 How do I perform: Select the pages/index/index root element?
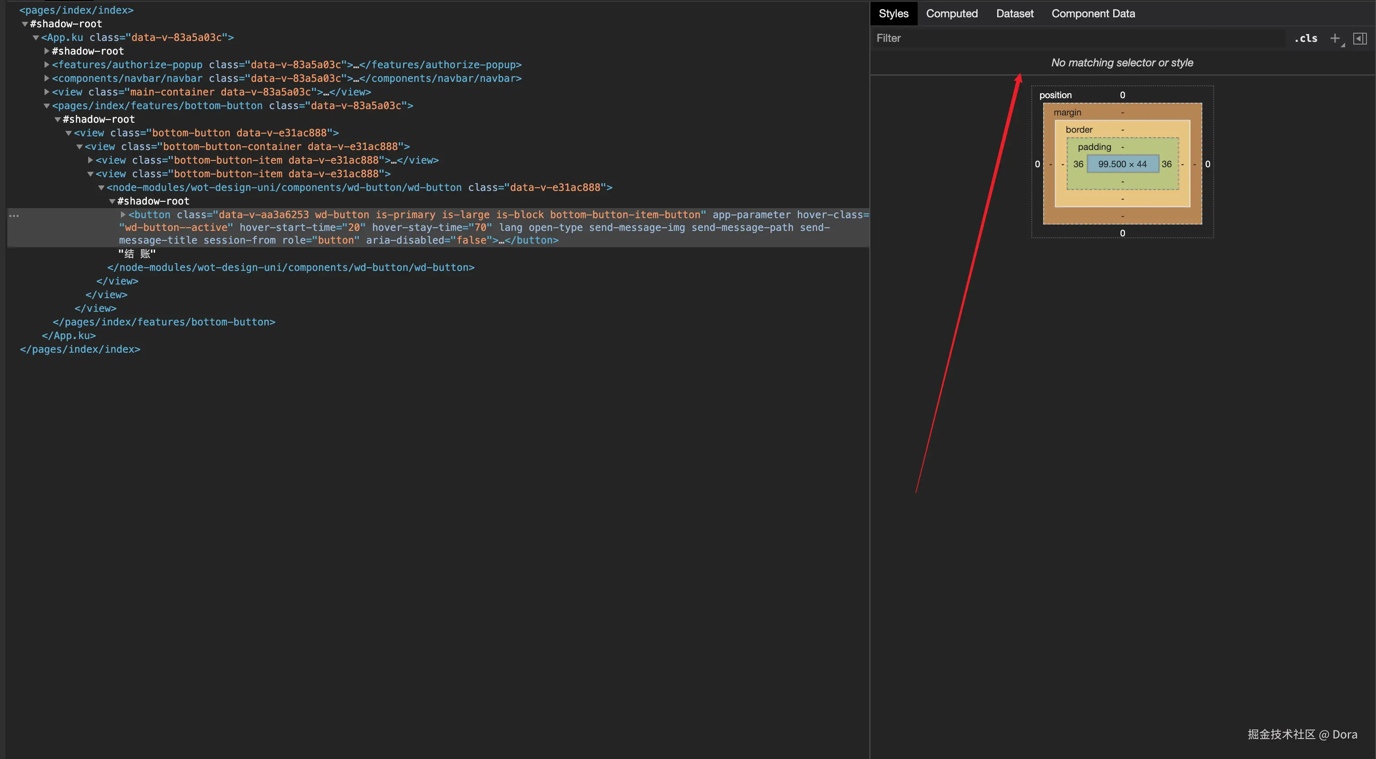[x=76, y=10]
